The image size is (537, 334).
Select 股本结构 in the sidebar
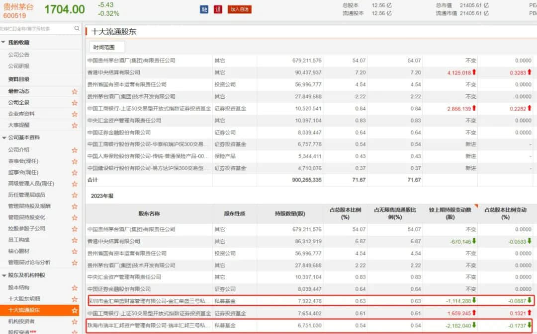(19, 287)
